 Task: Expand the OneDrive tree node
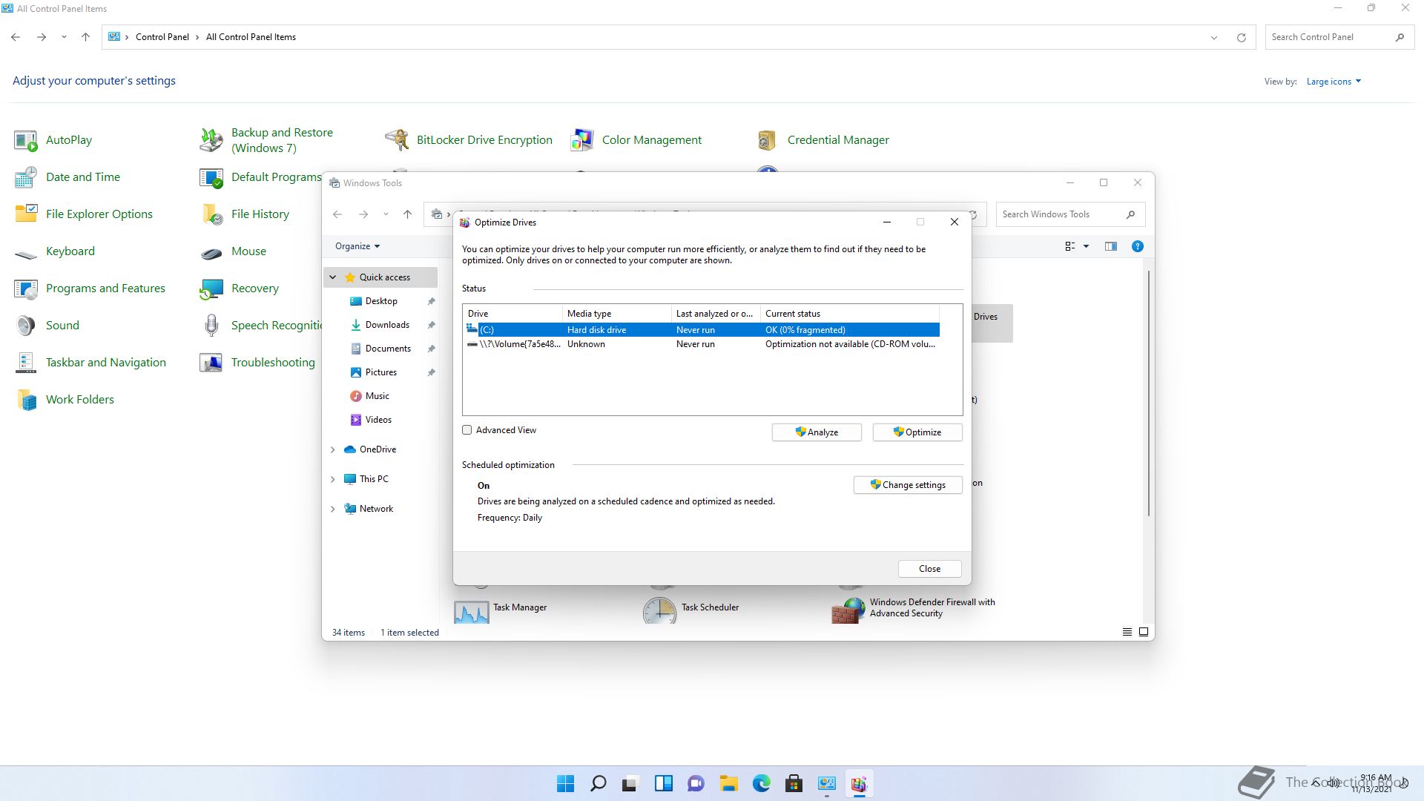point(333,449)
